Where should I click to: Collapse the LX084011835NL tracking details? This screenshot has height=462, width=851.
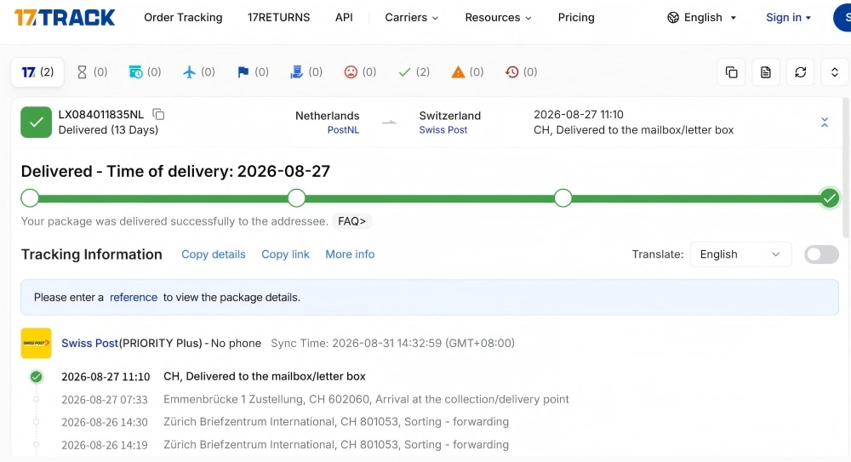coord(825,123)
